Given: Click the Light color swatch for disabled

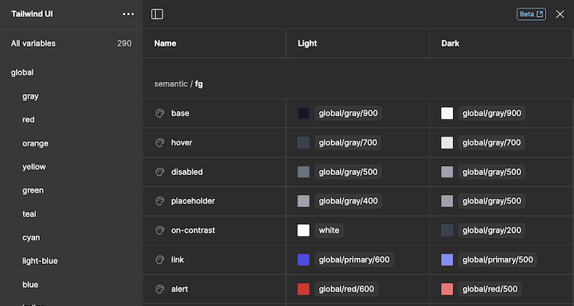Looking at the screenshot, I should (x=304, y=171).
